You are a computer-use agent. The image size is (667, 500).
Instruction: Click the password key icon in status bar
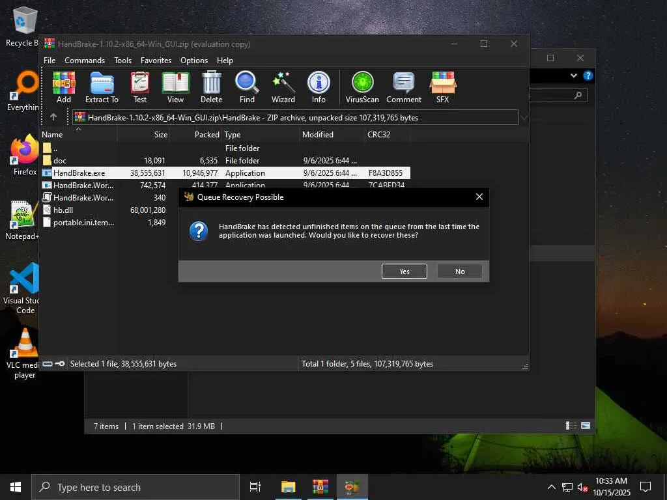(60, 363)
